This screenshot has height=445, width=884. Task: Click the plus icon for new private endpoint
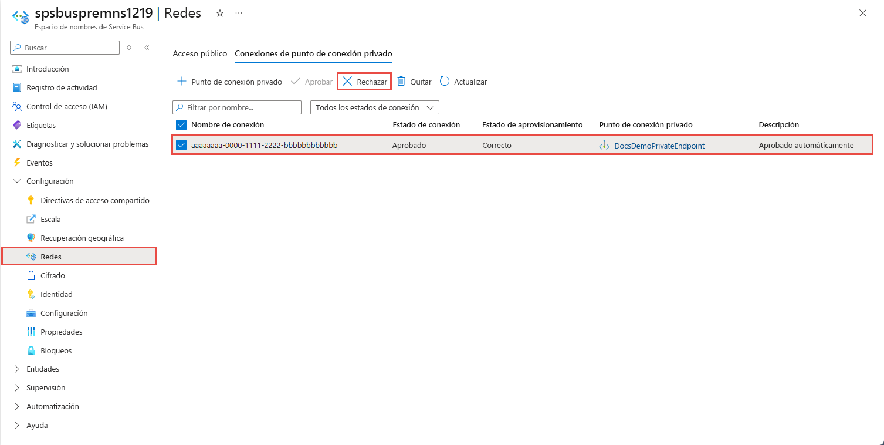tap(181, 82)
